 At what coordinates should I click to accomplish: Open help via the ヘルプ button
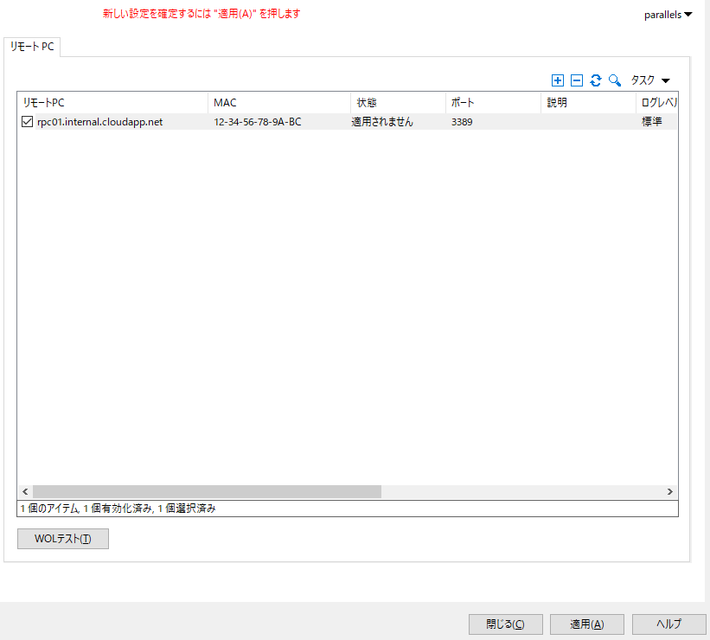pos(668,624)
